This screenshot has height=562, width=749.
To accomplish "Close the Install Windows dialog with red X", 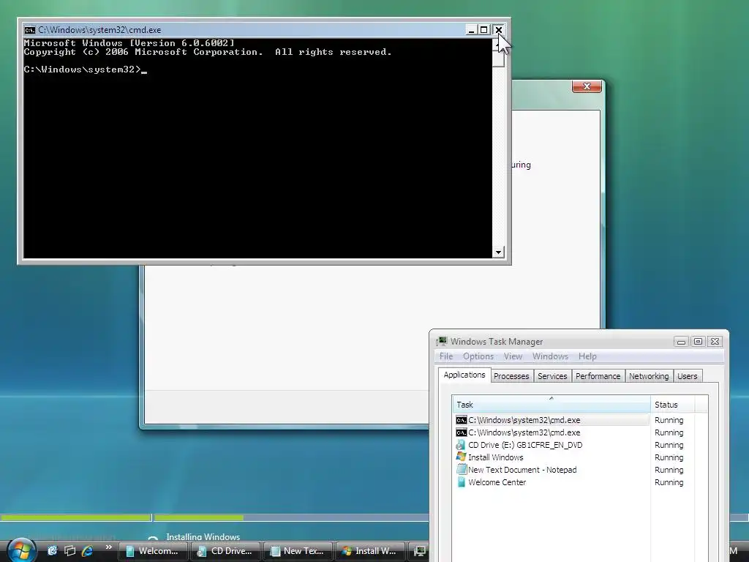I will click(587, 86).
